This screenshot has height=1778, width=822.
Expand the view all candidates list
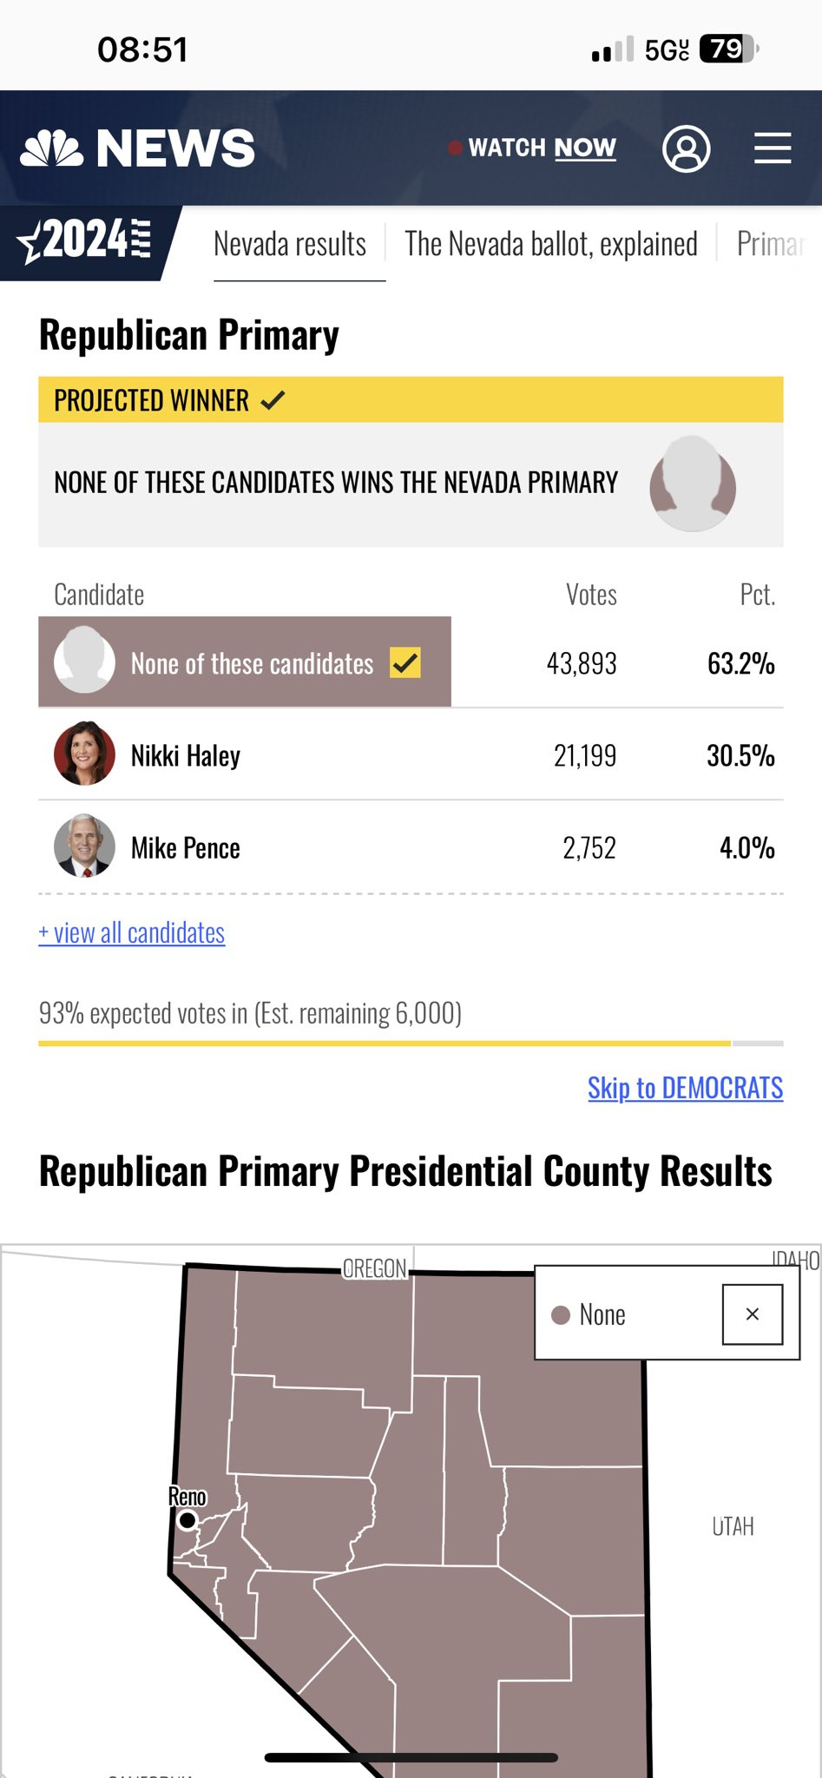(132, 933)
